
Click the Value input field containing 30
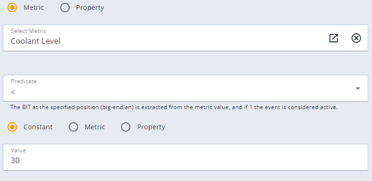185,157
